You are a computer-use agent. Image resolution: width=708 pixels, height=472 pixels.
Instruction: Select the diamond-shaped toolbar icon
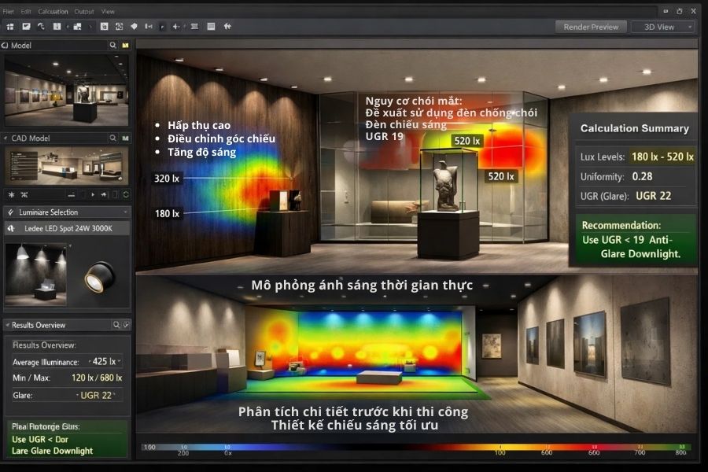coord(134,26)
